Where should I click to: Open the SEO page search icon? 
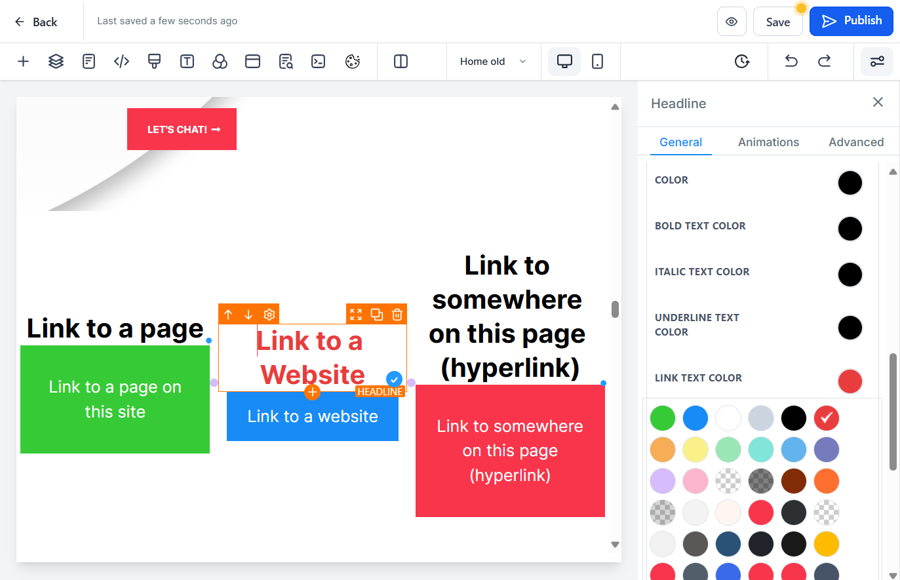286,62
